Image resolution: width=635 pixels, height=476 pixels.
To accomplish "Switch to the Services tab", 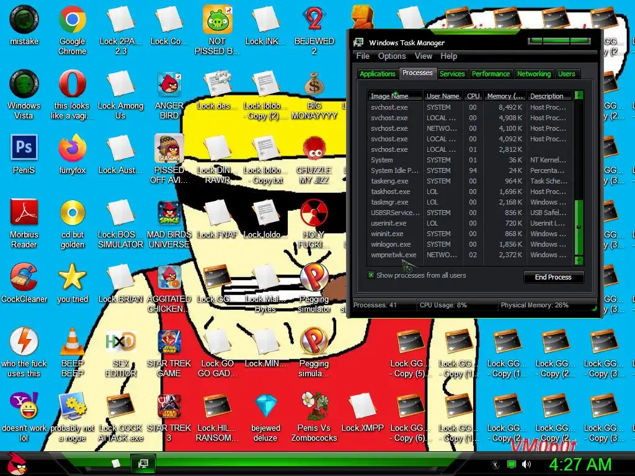I will tap(452, 74).
